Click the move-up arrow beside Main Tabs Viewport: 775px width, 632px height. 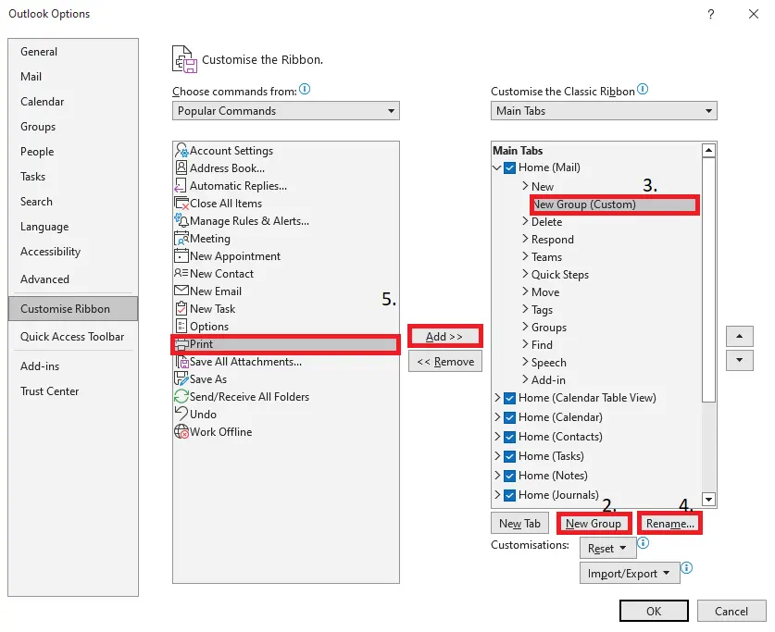click(x=739, y=336)
